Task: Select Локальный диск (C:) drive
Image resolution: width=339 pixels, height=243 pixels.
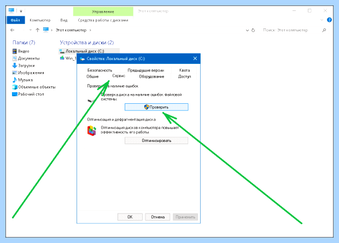Action: 89,51
